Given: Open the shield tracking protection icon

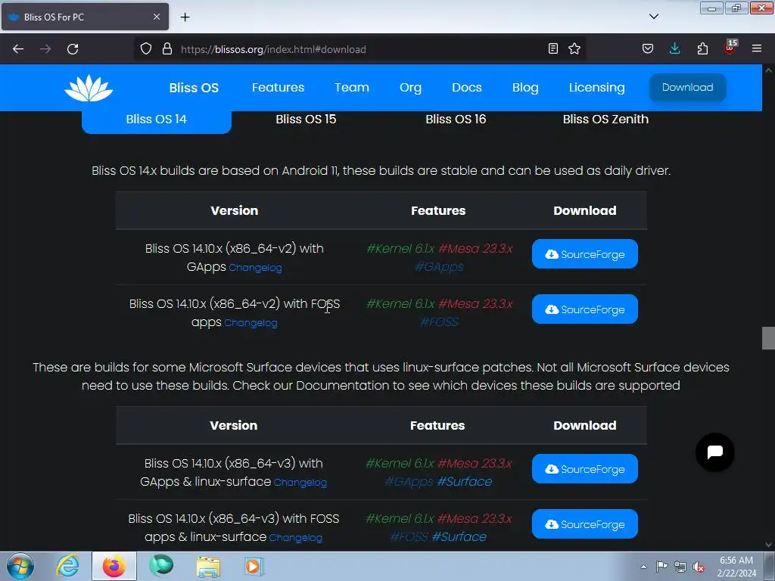Looking at the screenshot, I should point(146,49).
